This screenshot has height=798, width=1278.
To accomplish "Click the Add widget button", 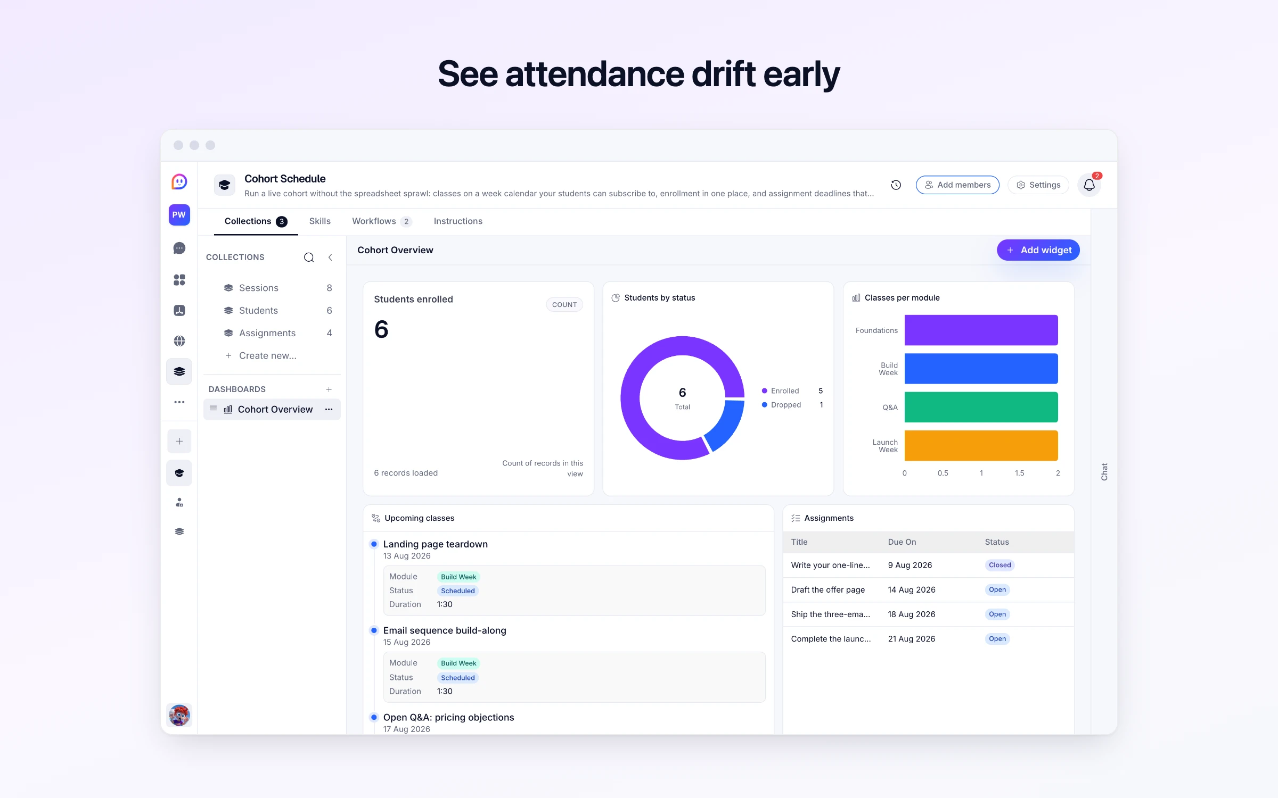I will (x=1038, y=250).
